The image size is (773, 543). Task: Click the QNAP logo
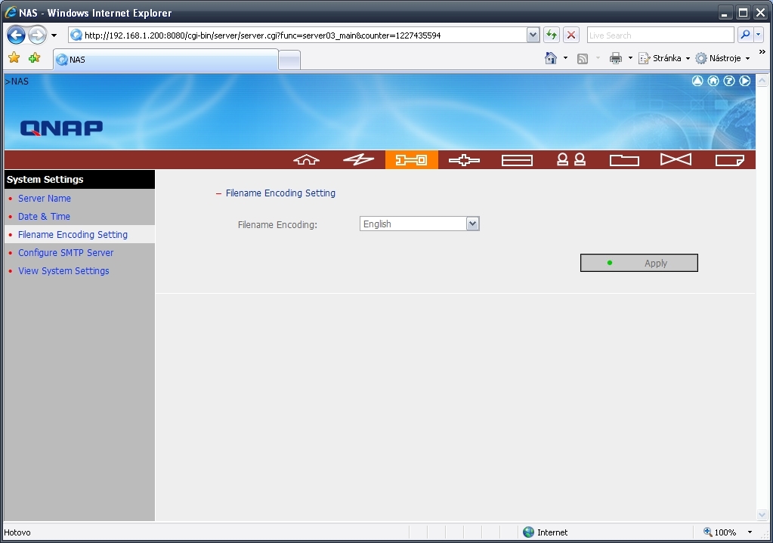(62, 128)
